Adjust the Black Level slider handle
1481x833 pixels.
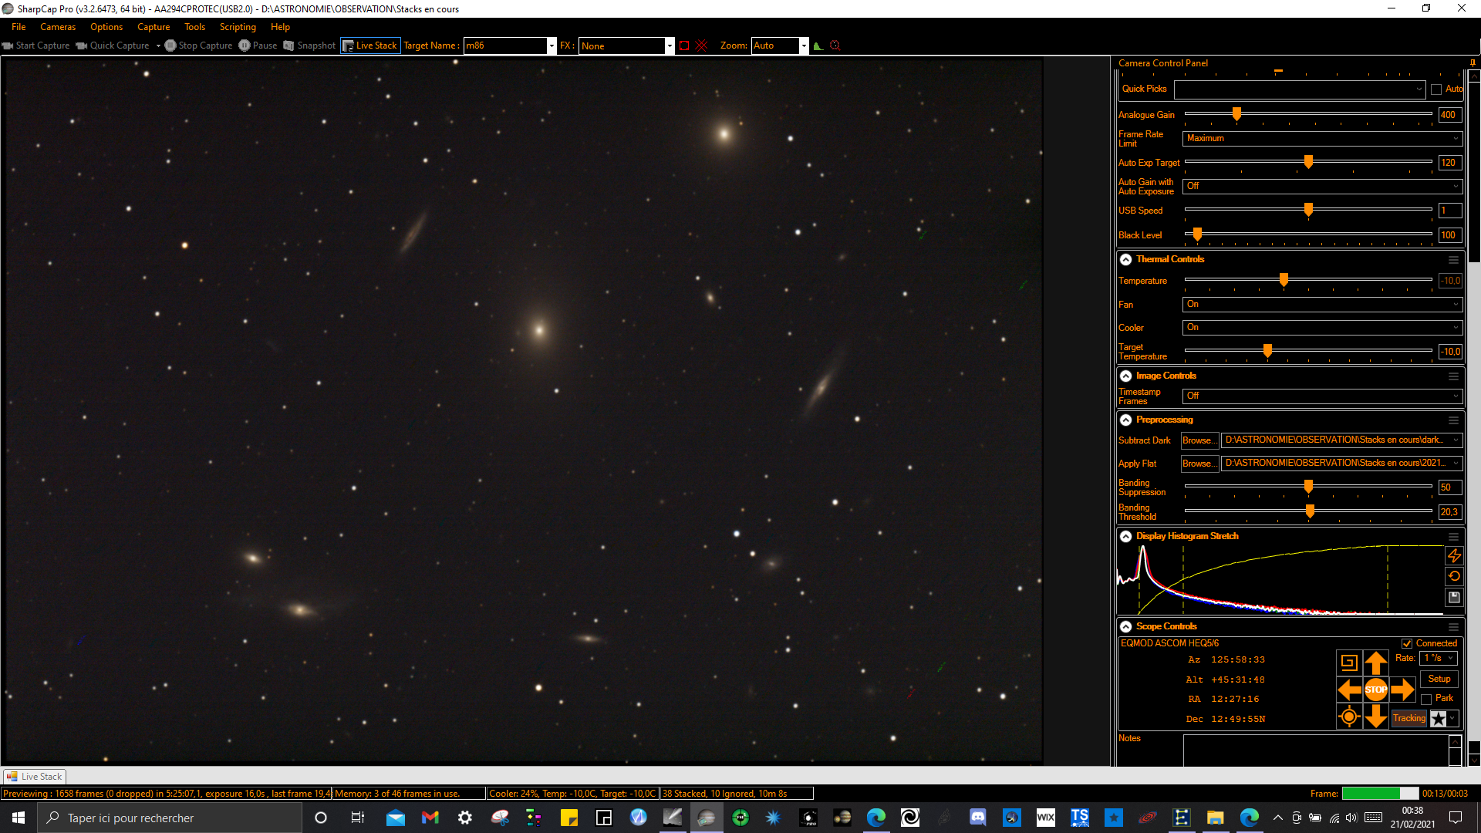(x=1197, y=234)
